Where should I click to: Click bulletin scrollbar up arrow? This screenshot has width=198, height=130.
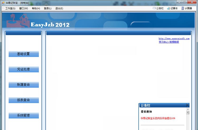[x=188, y=109]
